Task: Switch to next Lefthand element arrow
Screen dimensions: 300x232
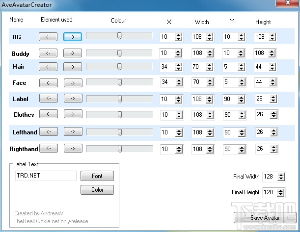Action: point(73,131)
